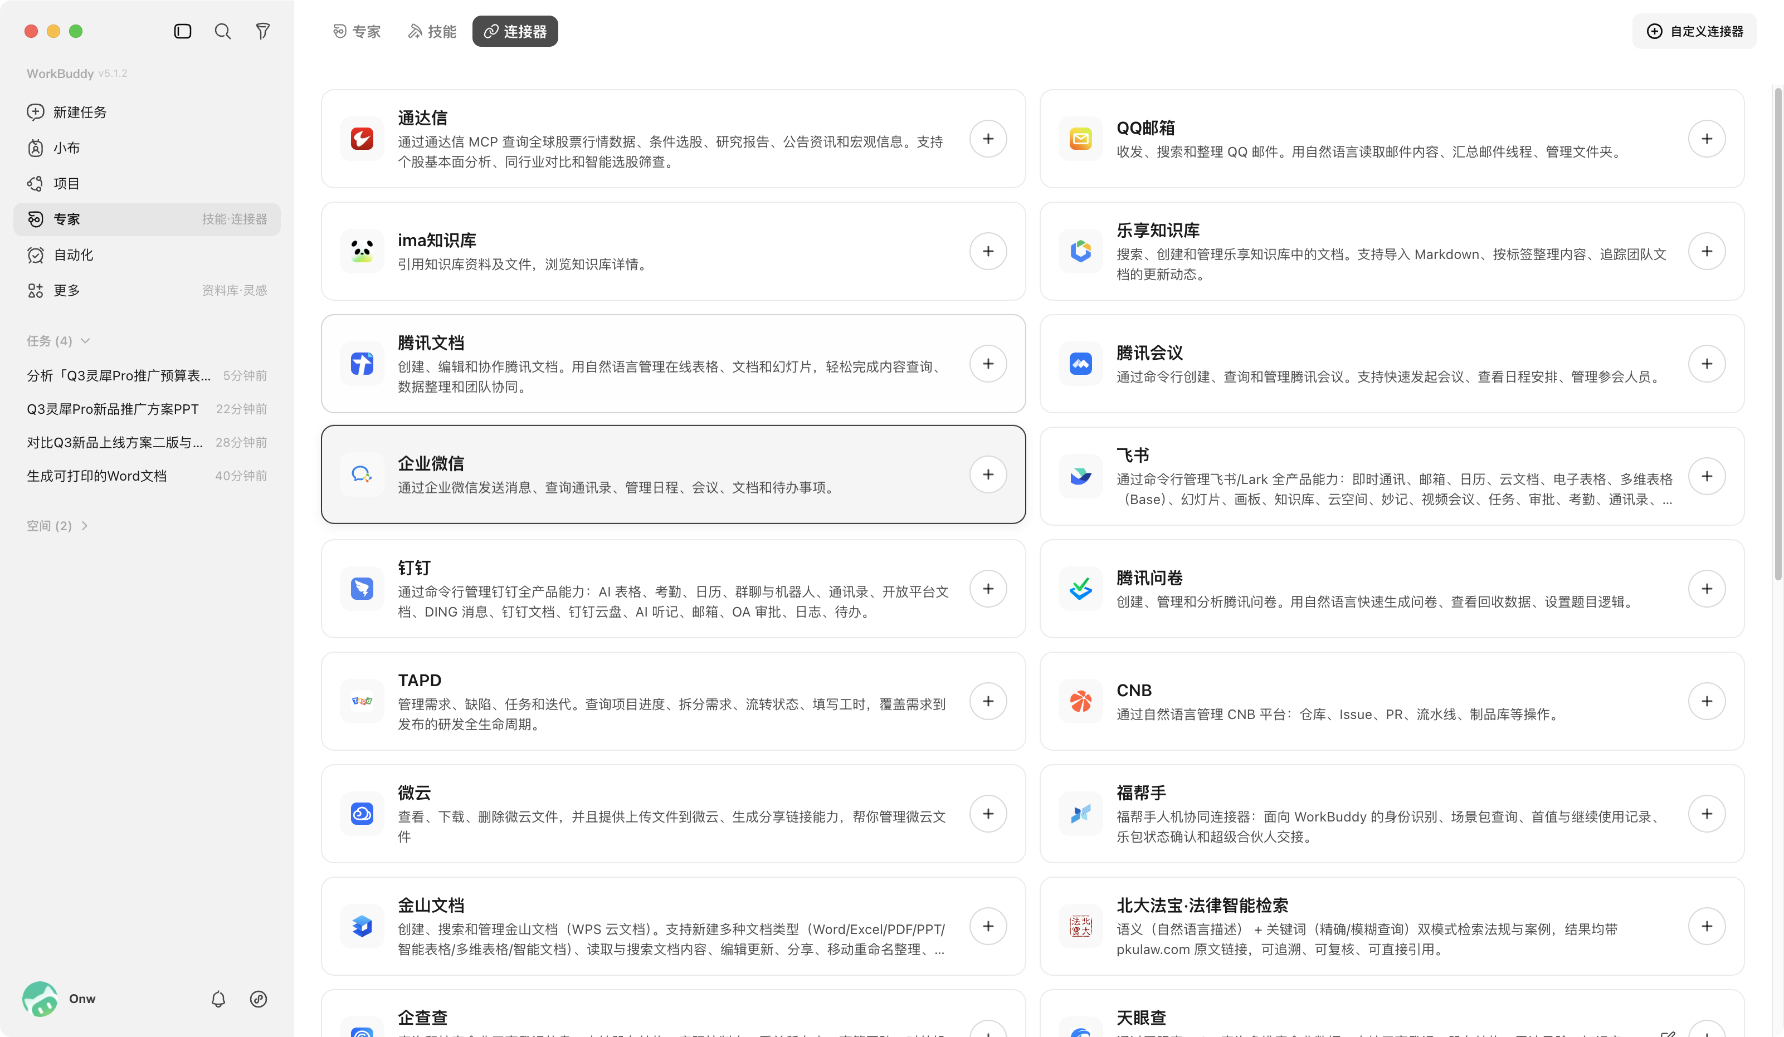Viewport: 1784px width, 1037px height.
Task: Select the 连接器 tab
Action: [x=515, y=31]
